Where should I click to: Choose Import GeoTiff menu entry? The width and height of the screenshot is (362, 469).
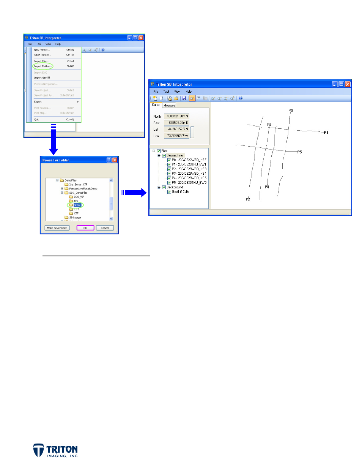tap(42, 77)
